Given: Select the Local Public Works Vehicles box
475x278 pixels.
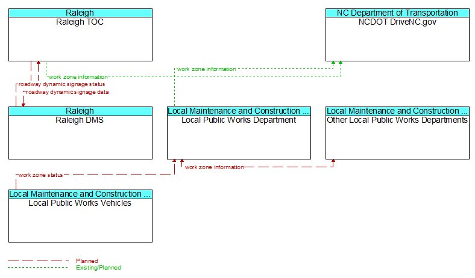Looking at the screenshot, I should coord(80,216).
